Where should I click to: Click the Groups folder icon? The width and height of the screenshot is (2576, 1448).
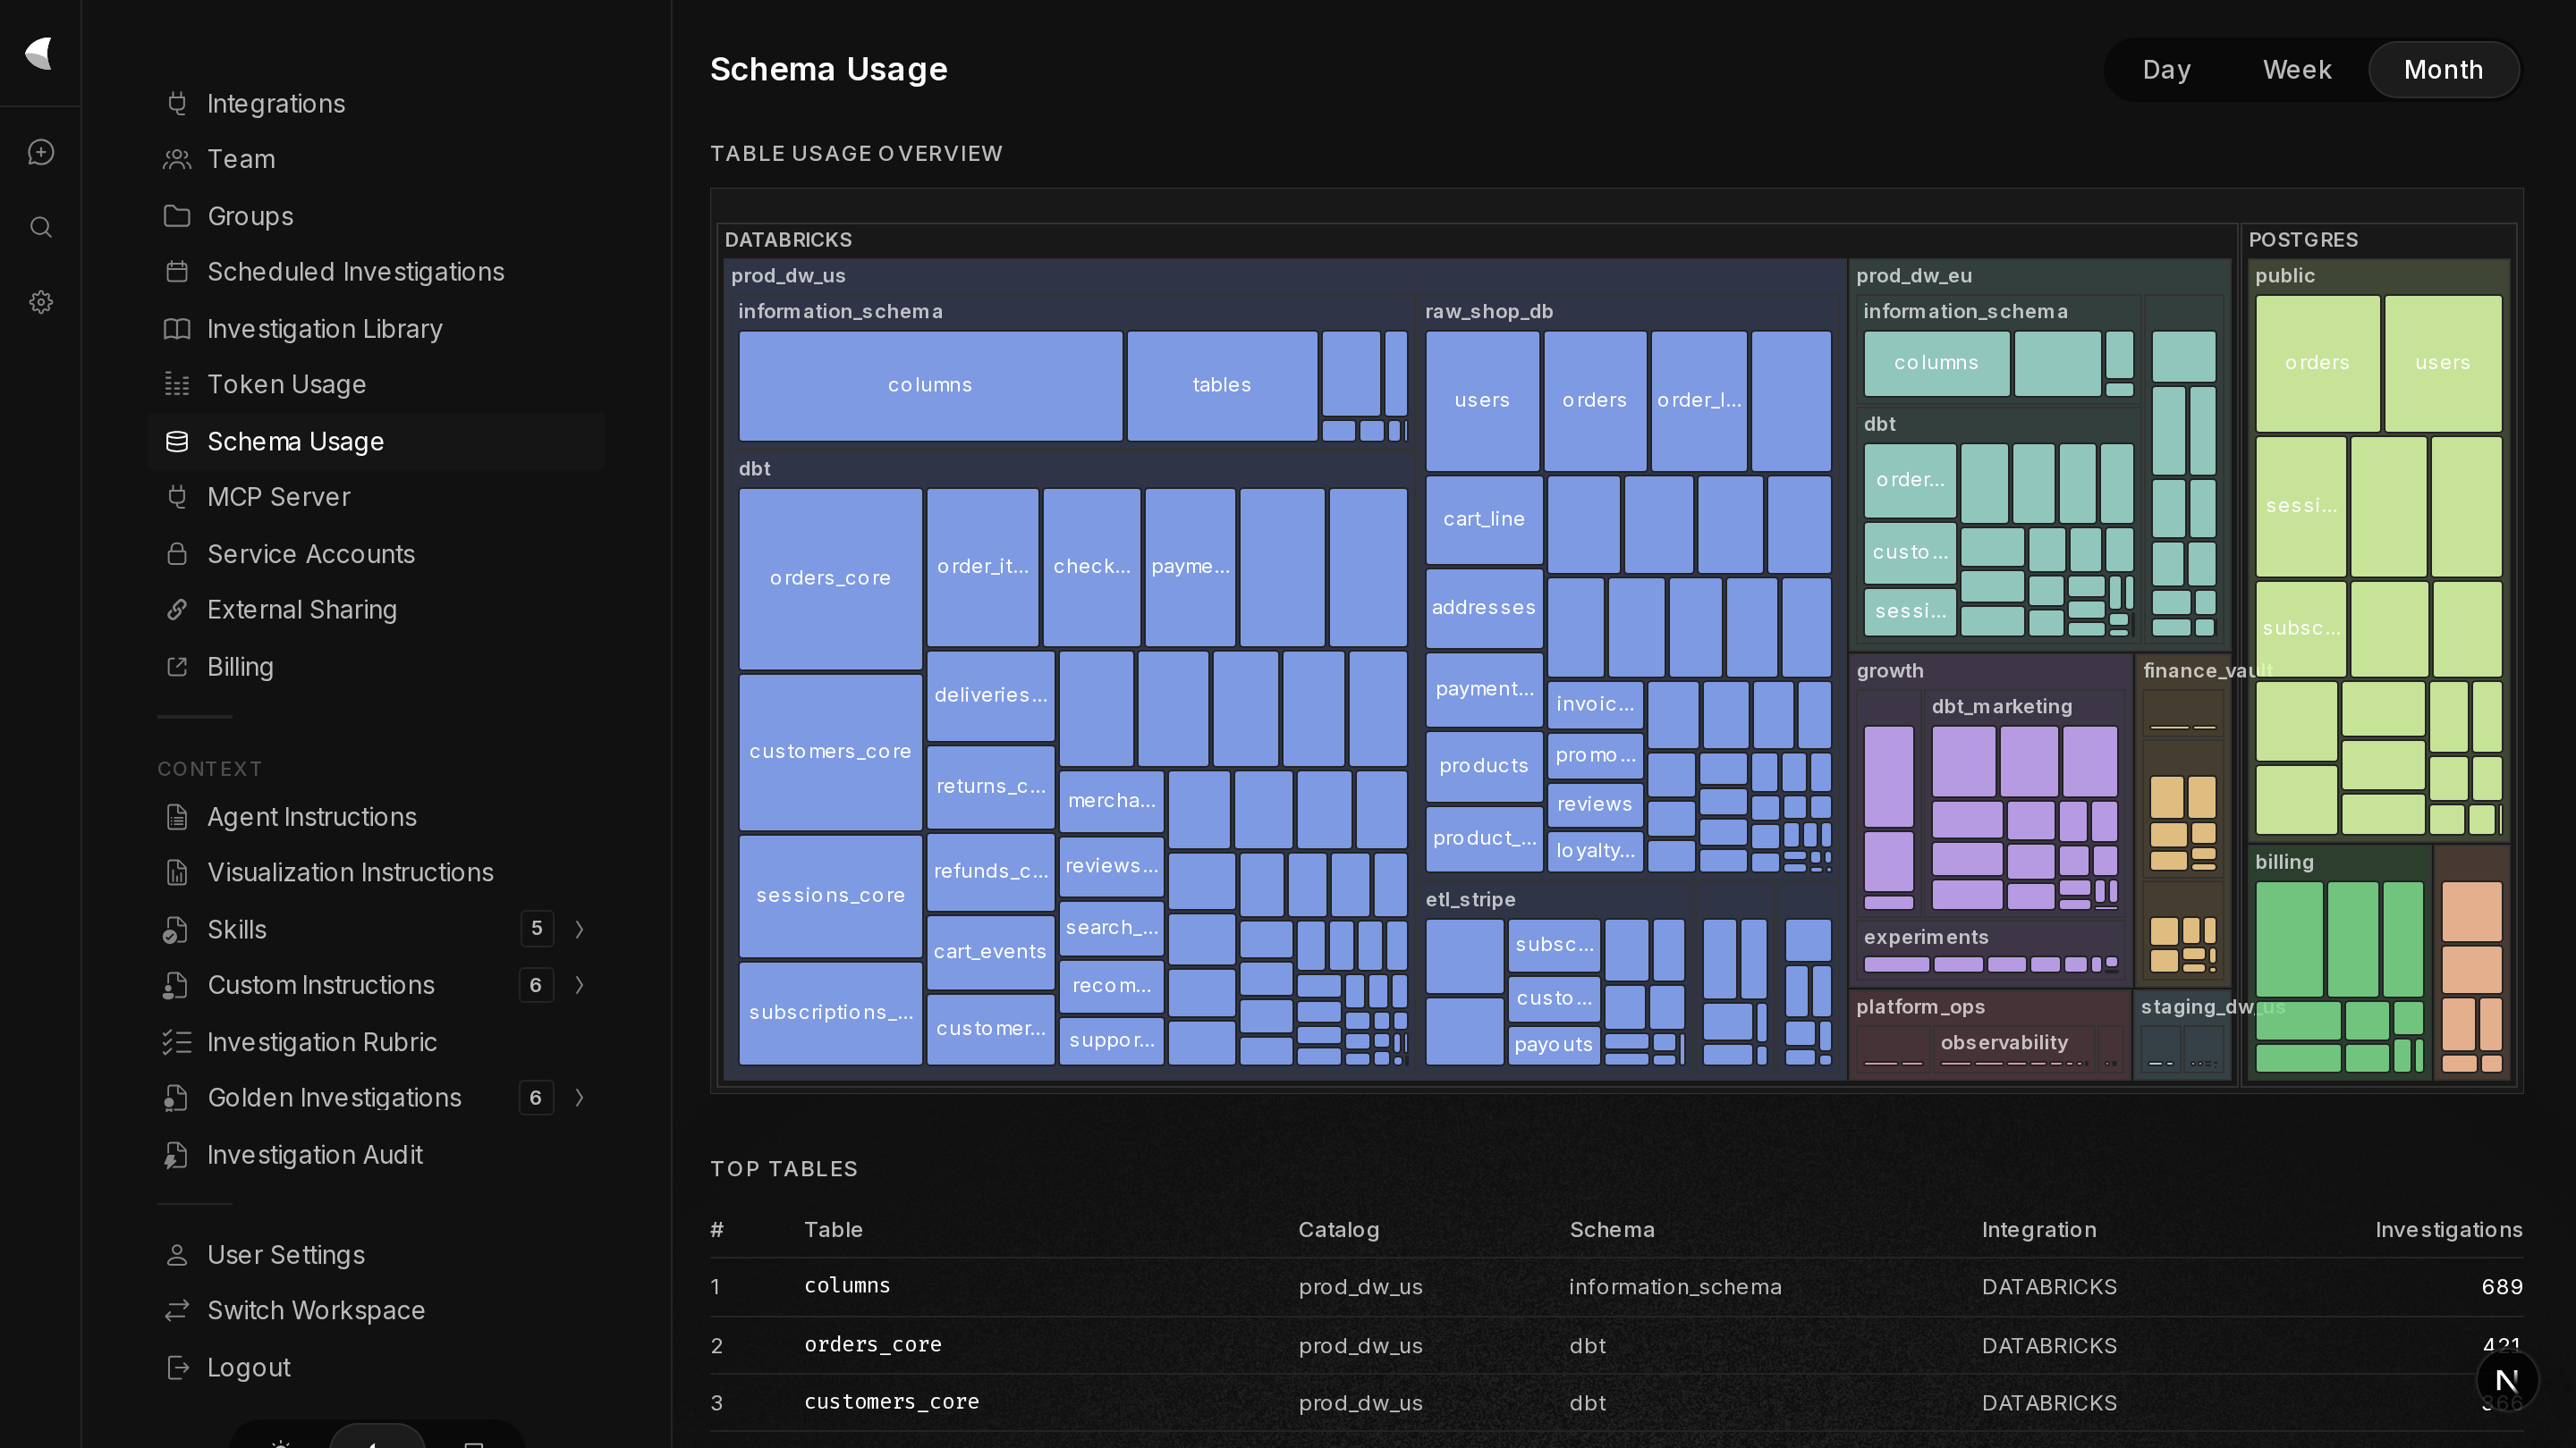click(177, 215)
